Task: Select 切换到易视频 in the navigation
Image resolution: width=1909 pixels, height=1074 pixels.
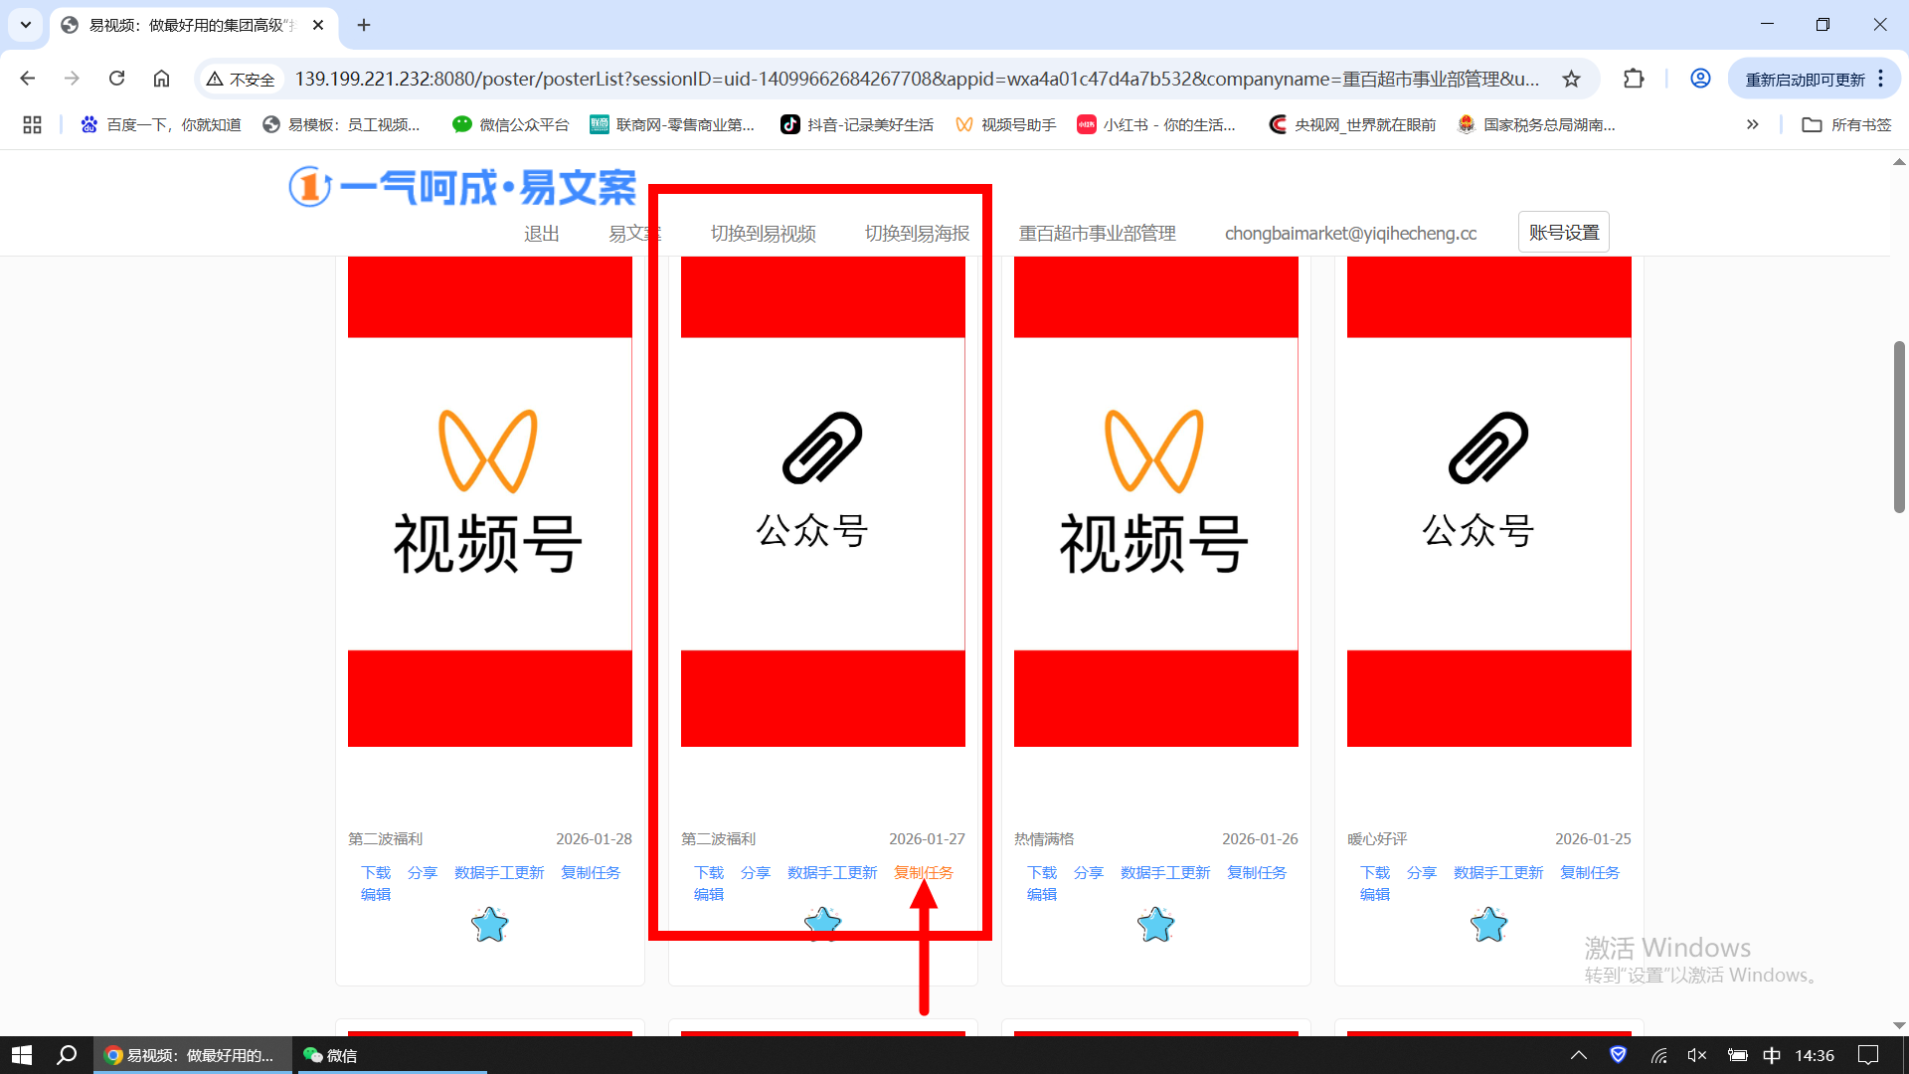Action: [x=764, y=233]
